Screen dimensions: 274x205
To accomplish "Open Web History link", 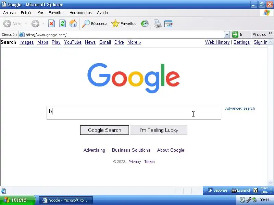I will click(217, 42).
